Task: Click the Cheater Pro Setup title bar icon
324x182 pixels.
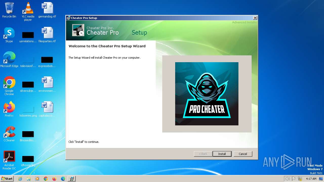Action: pos(68,18)
